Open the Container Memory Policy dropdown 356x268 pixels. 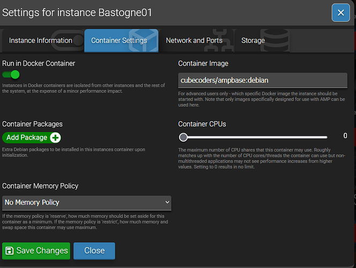pos(86,202)
